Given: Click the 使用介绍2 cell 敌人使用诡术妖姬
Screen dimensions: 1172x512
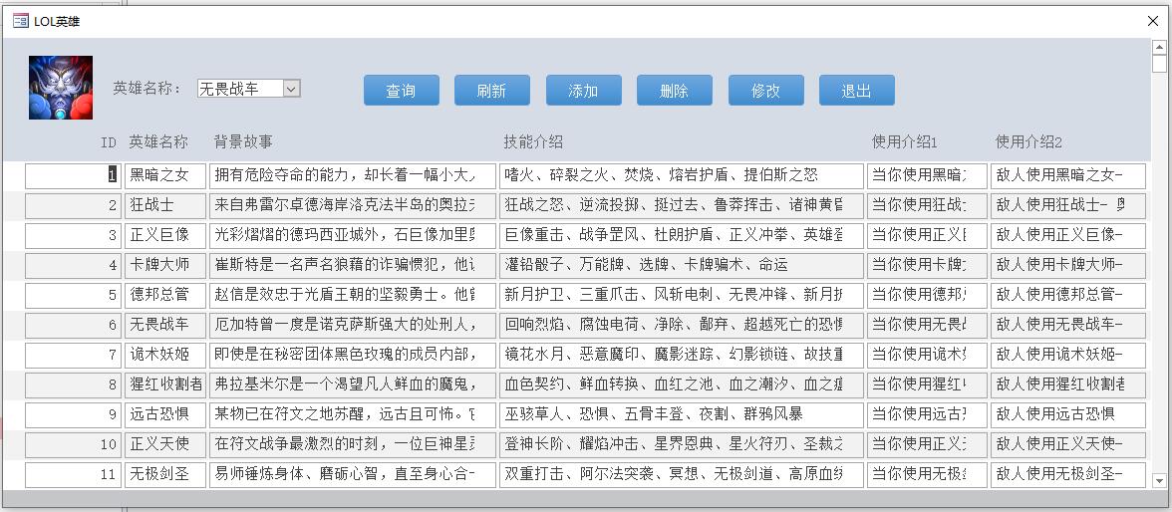Looking at the screenshot, I should tap(1068, 355).
